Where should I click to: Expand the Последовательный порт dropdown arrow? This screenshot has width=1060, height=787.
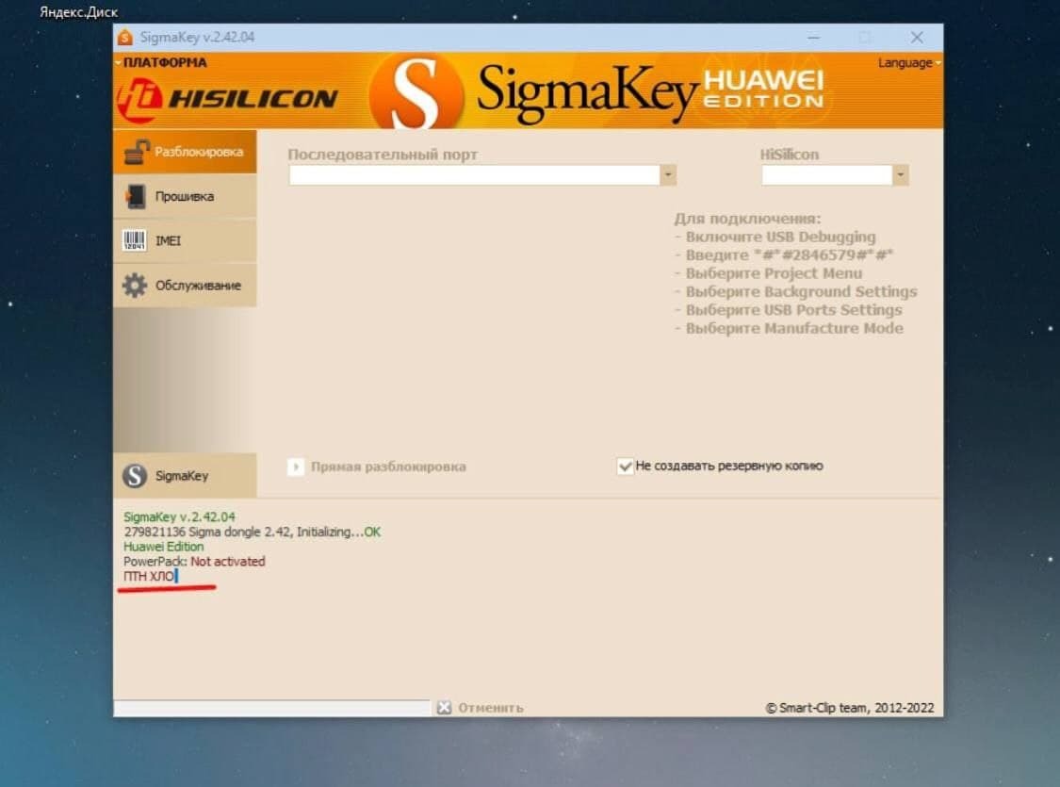tap(668, 174)
